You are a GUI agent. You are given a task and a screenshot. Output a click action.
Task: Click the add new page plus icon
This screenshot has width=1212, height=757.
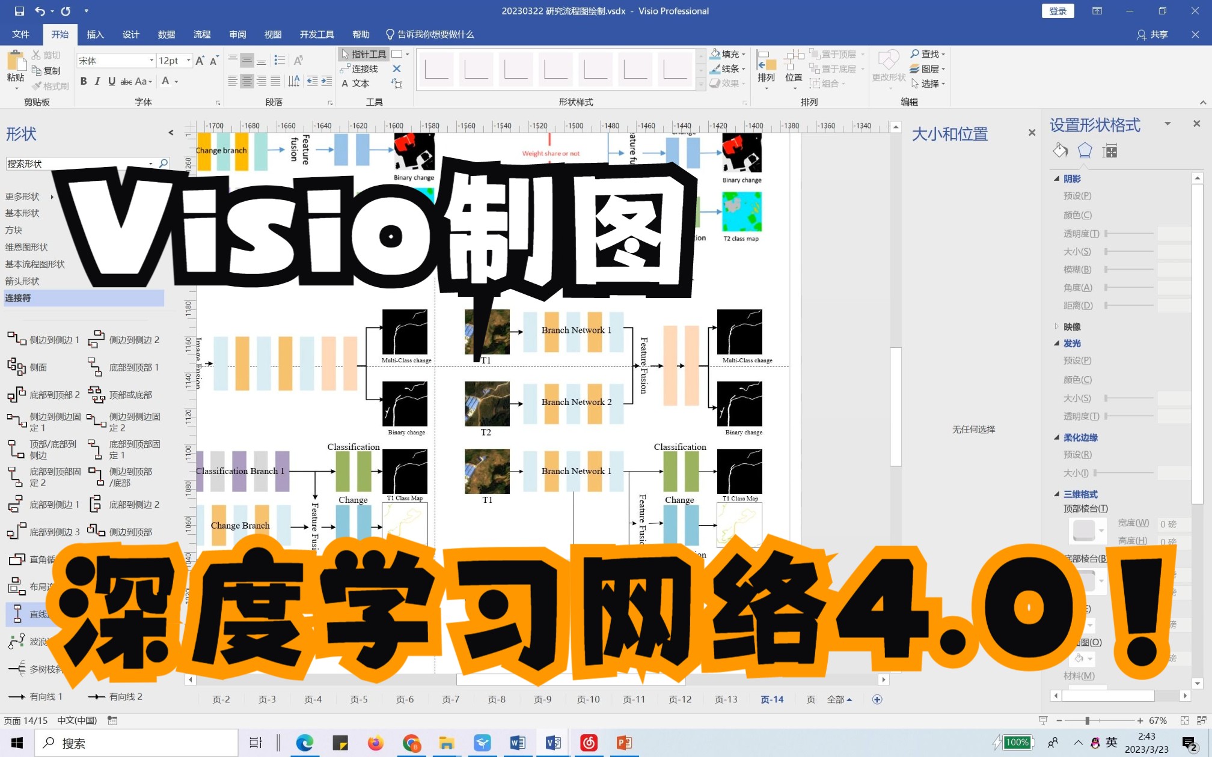click(x=877, y=699)
